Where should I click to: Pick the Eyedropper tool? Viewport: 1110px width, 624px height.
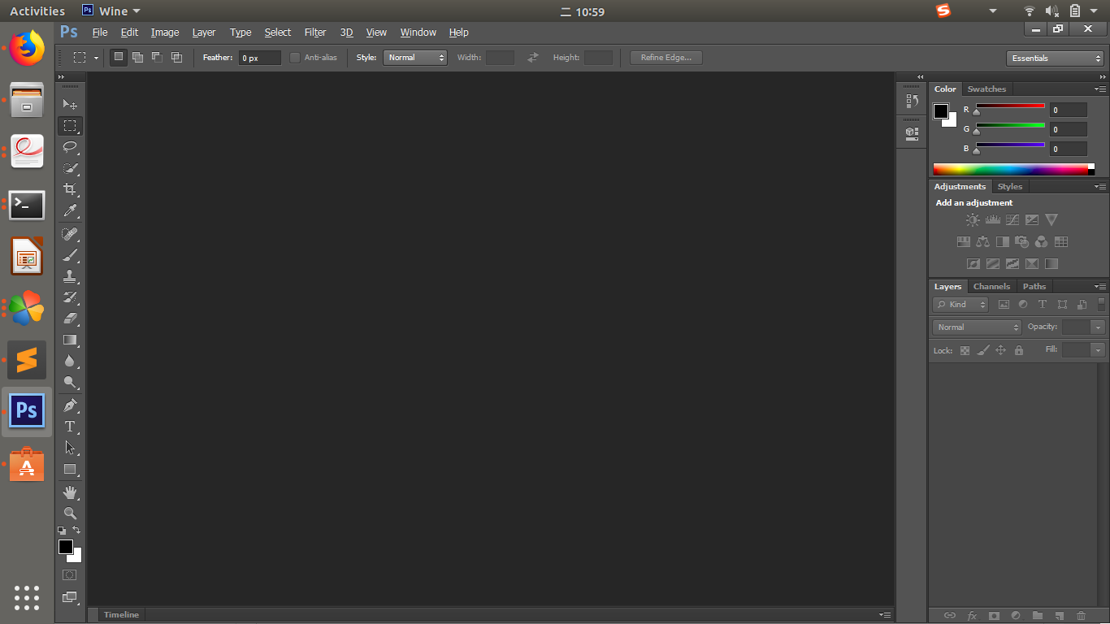click(70, 211)
